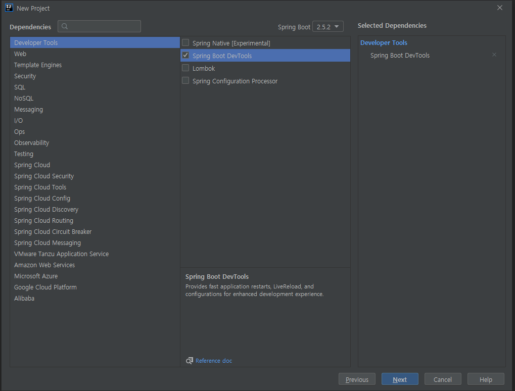Select the Microsoft Azure category
515x391 pixels.
(95, 276)
